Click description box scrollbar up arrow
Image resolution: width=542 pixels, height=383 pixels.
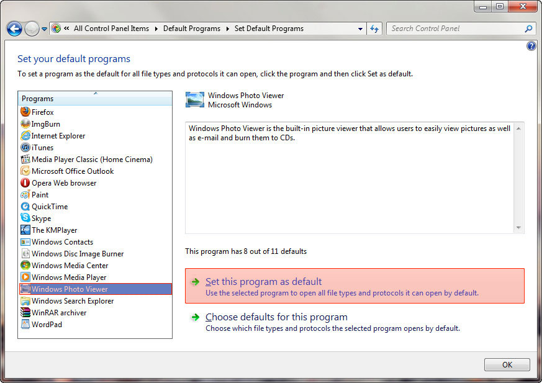[x=518, y=128]
